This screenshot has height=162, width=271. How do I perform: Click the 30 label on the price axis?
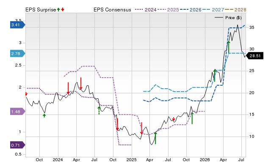pos(252,49)
